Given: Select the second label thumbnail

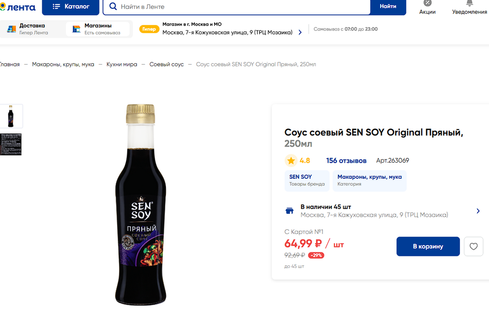Looking at the screenshot, I should (11, 144).
